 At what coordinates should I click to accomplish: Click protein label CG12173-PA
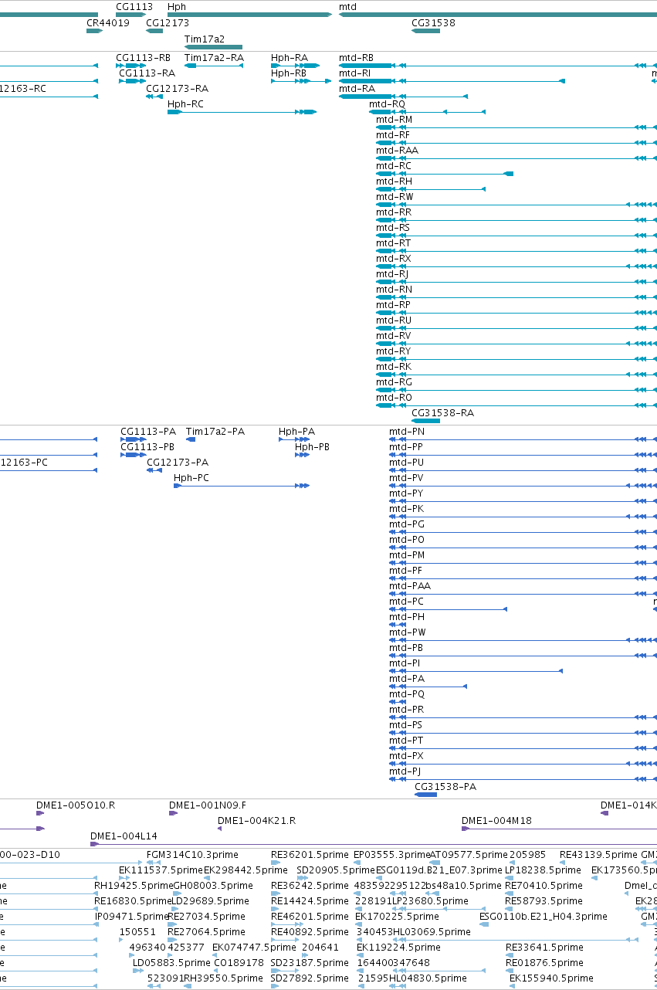click(x=178, y=463)
